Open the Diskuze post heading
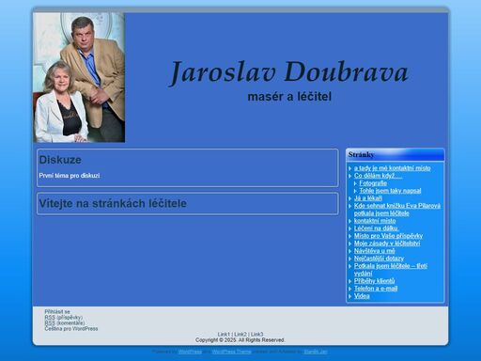This screenshot has width=481, height=361. tap(60, 160)
